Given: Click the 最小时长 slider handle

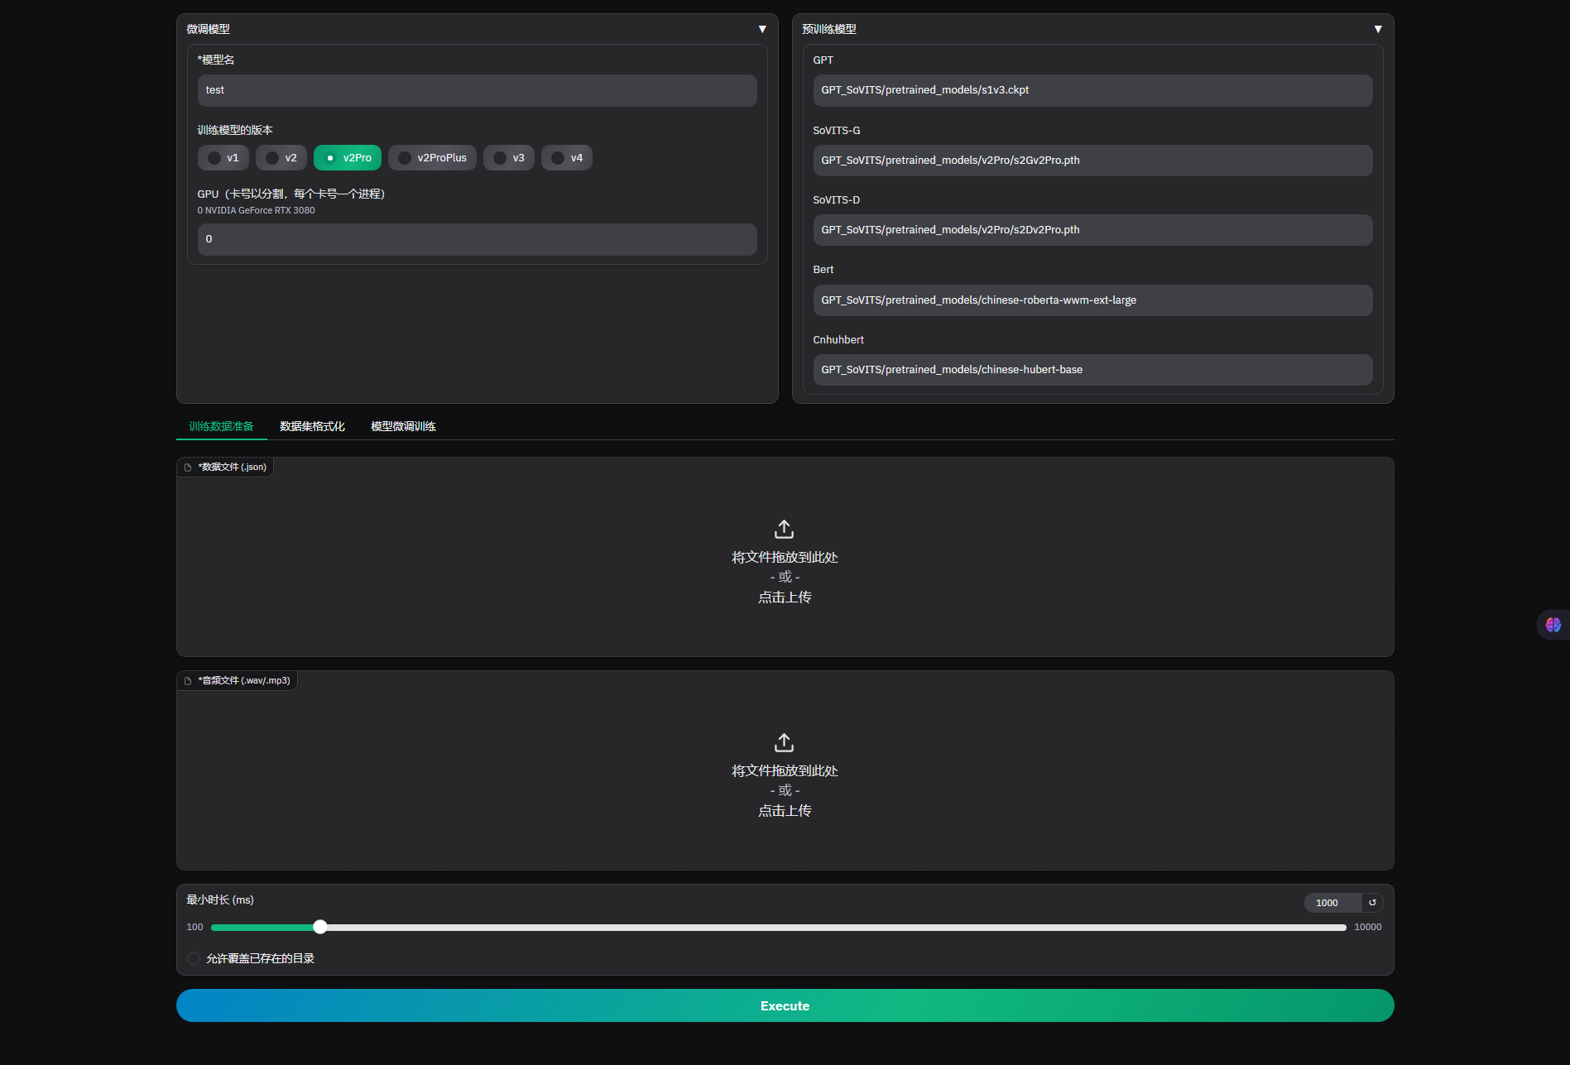Looking at the screenshot, I should (320, 927).
